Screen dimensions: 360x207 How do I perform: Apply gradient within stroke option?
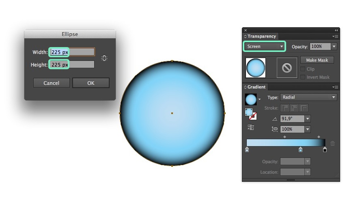click(x=285, y=108)
